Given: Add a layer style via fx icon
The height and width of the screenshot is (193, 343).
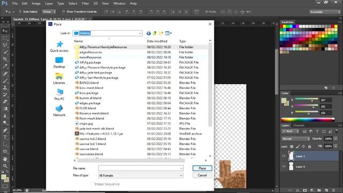Looking at the screenshot, I should click(x=298, y=190).
